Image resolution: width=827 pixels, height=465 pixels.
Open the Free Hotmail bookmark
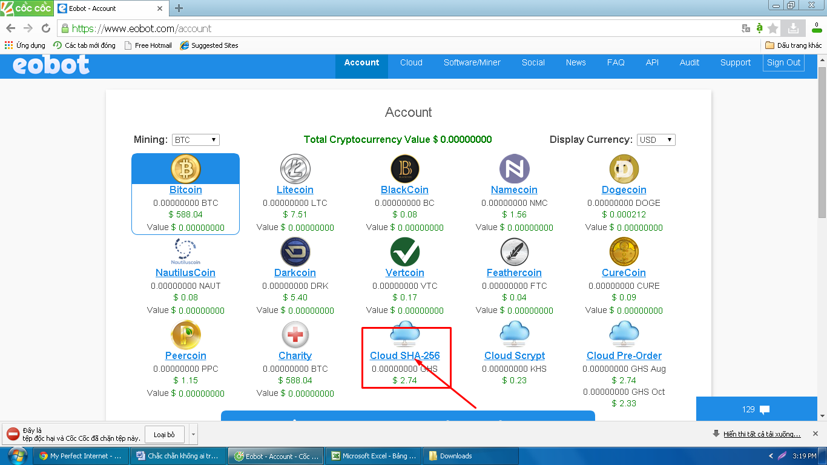pyautogui.click(x=148, y=45)
